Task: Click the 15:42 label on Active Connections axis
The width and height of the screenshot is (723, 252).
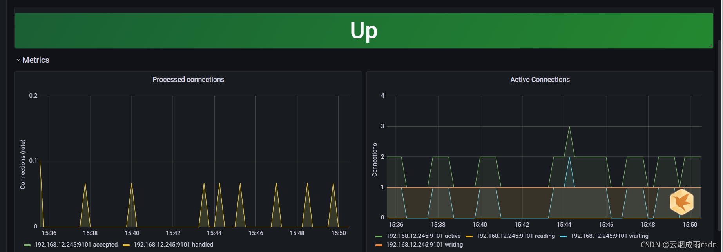Action: (522, 225)
